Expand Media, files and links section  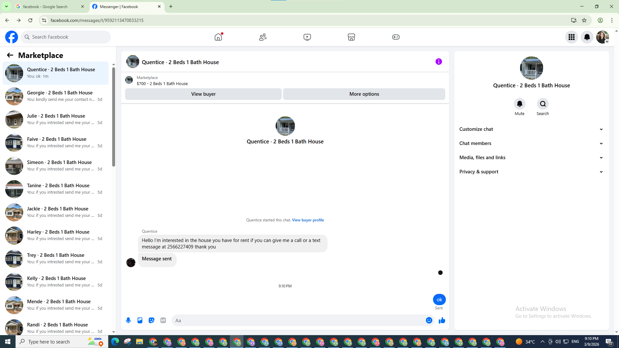531,158
